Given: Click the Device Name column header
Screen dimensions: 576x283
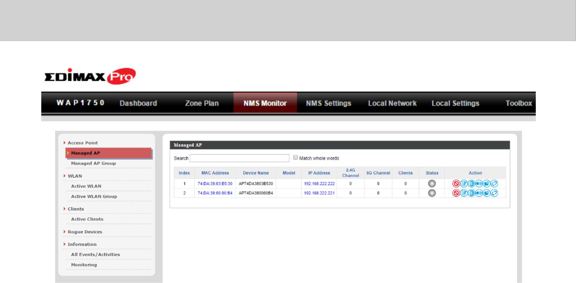Looking at the screenshot, I should point(256,173).
